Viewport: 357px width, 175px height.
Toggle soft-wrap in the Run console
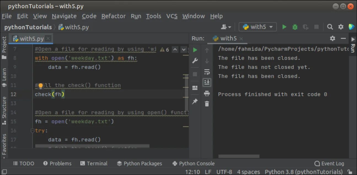pos(207,72)
